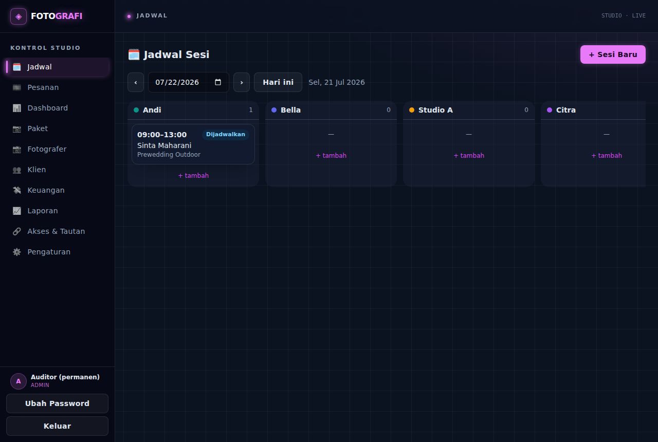Click the Pengaturan gear icon
658x442 pixels.
(17, 252)
